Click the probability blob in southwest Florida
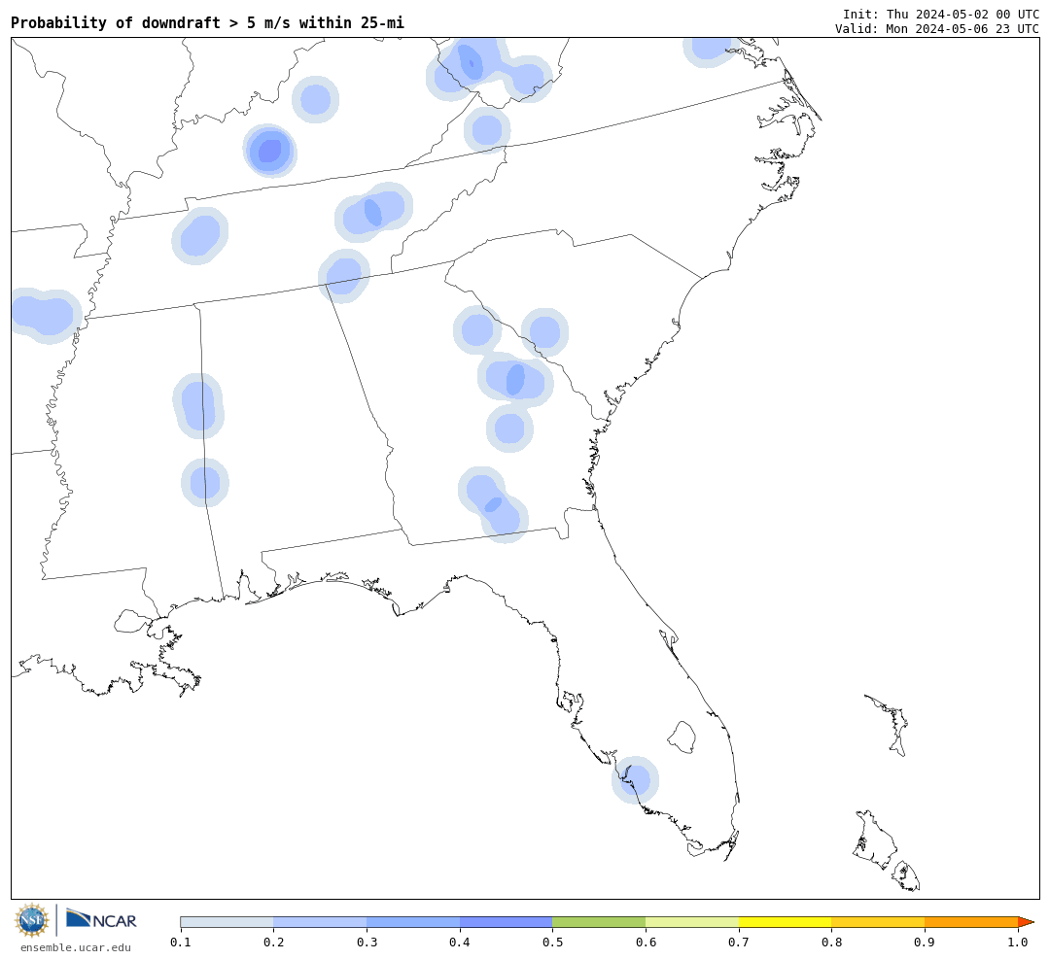The height and width of the screenshot is (960, 1050). click(x=636, y=780)
